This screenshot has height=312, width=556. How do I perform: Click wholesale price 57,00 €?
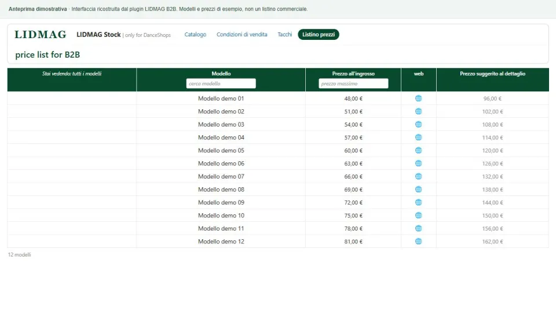point(353,138)
